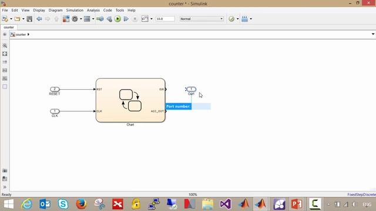This screenshot has width=376, height=211.
Task: Expand the Model Explorer dropdown arrow
Action: (x=93, y=19)
